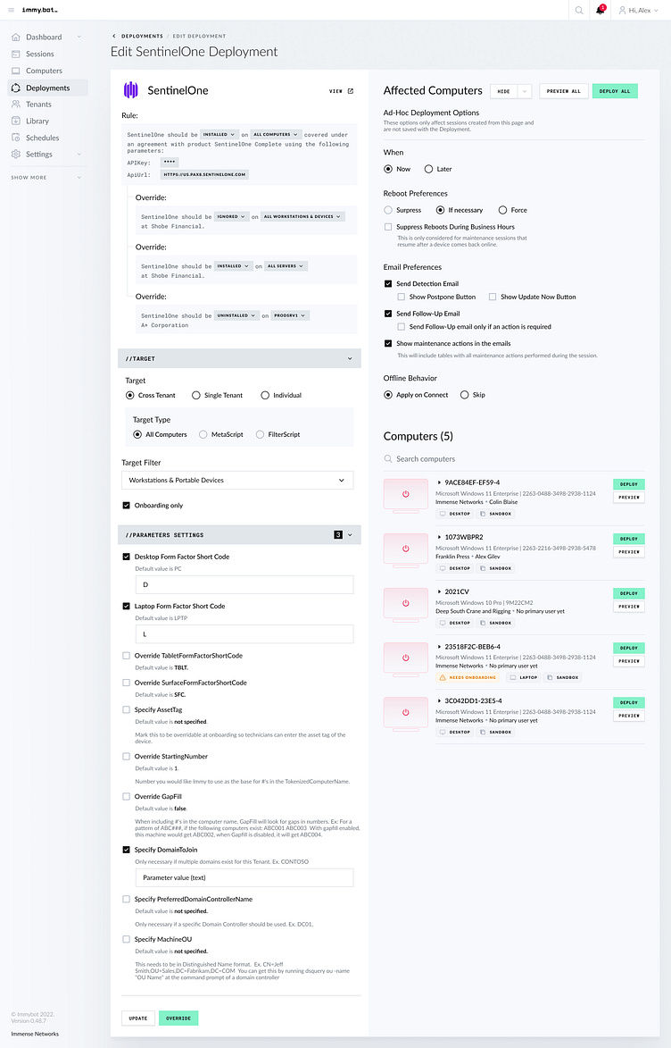Image resolution: width=671 pixels, height=1048 pixels.
Task: Click the Override button at bottom
Action: (178, 1018)
